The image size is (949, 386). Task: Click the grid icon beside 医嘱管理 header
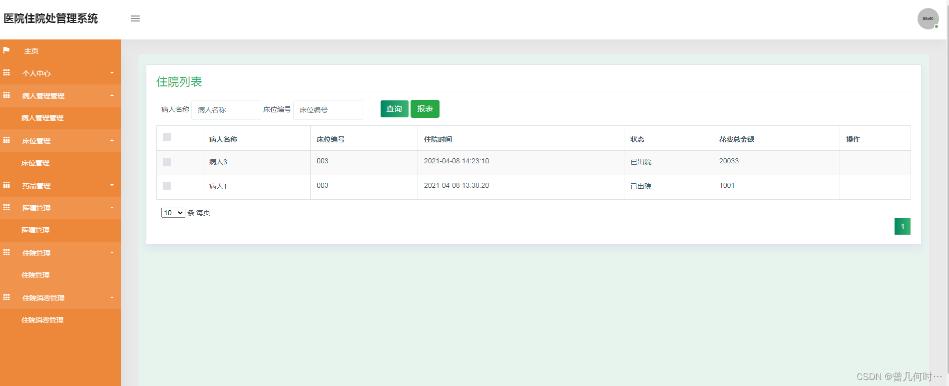point(6,208)
